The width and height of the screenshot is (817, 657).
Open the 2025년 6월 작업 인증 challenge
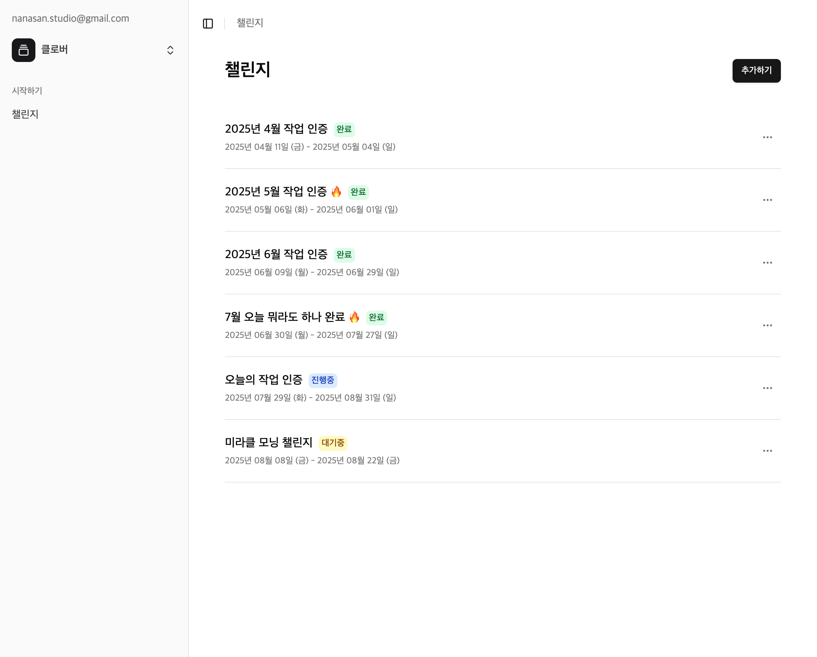[x=276, y=255]
